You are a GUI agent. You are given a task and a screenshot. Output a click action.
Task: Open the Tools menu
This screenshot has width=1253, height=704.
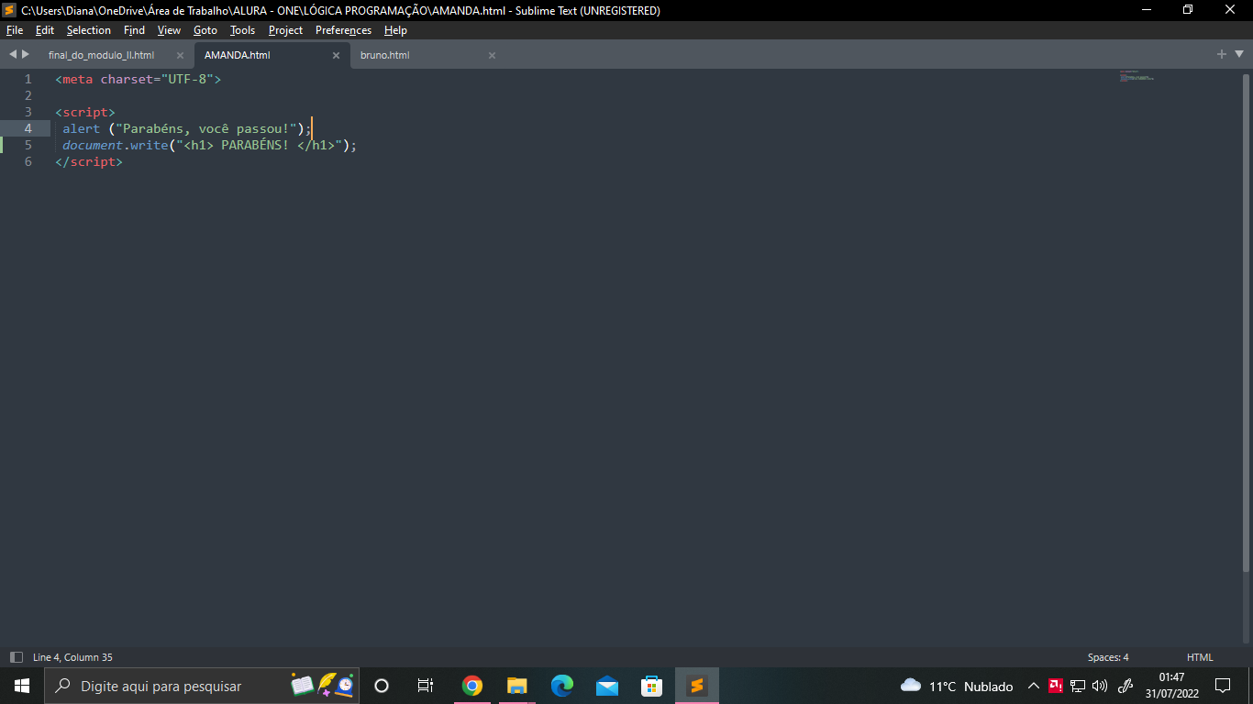[x=243, y=30]
